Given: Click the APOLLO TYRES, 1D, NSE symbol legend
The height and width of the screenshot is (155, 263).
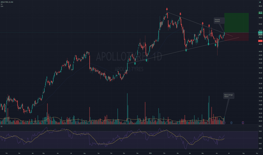Looking at the screenshot, I should pos(7,2).
